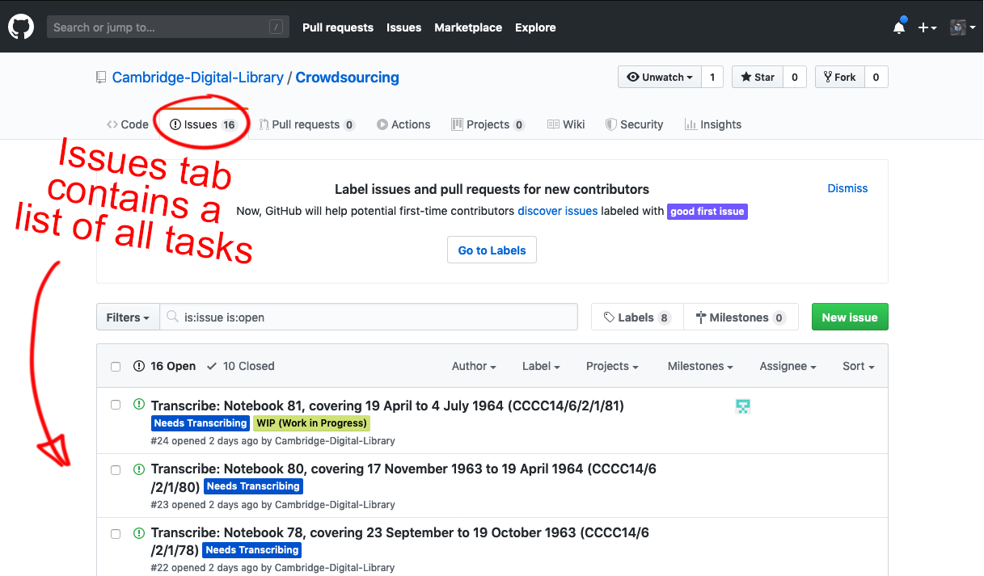Switch to the Actions tab
This screenshot has width=984, height=576.
point(403,124)
